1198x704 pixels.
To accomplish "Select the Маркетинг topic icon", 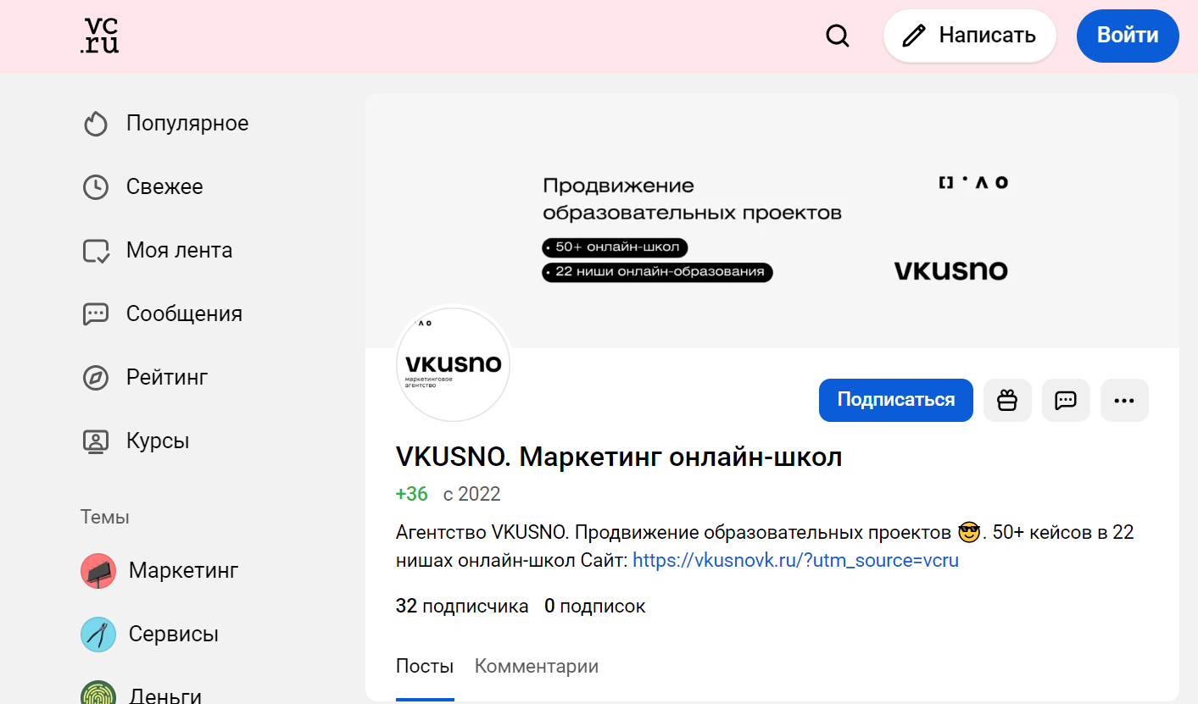I will pyautogui.click(x=98, y=571).
